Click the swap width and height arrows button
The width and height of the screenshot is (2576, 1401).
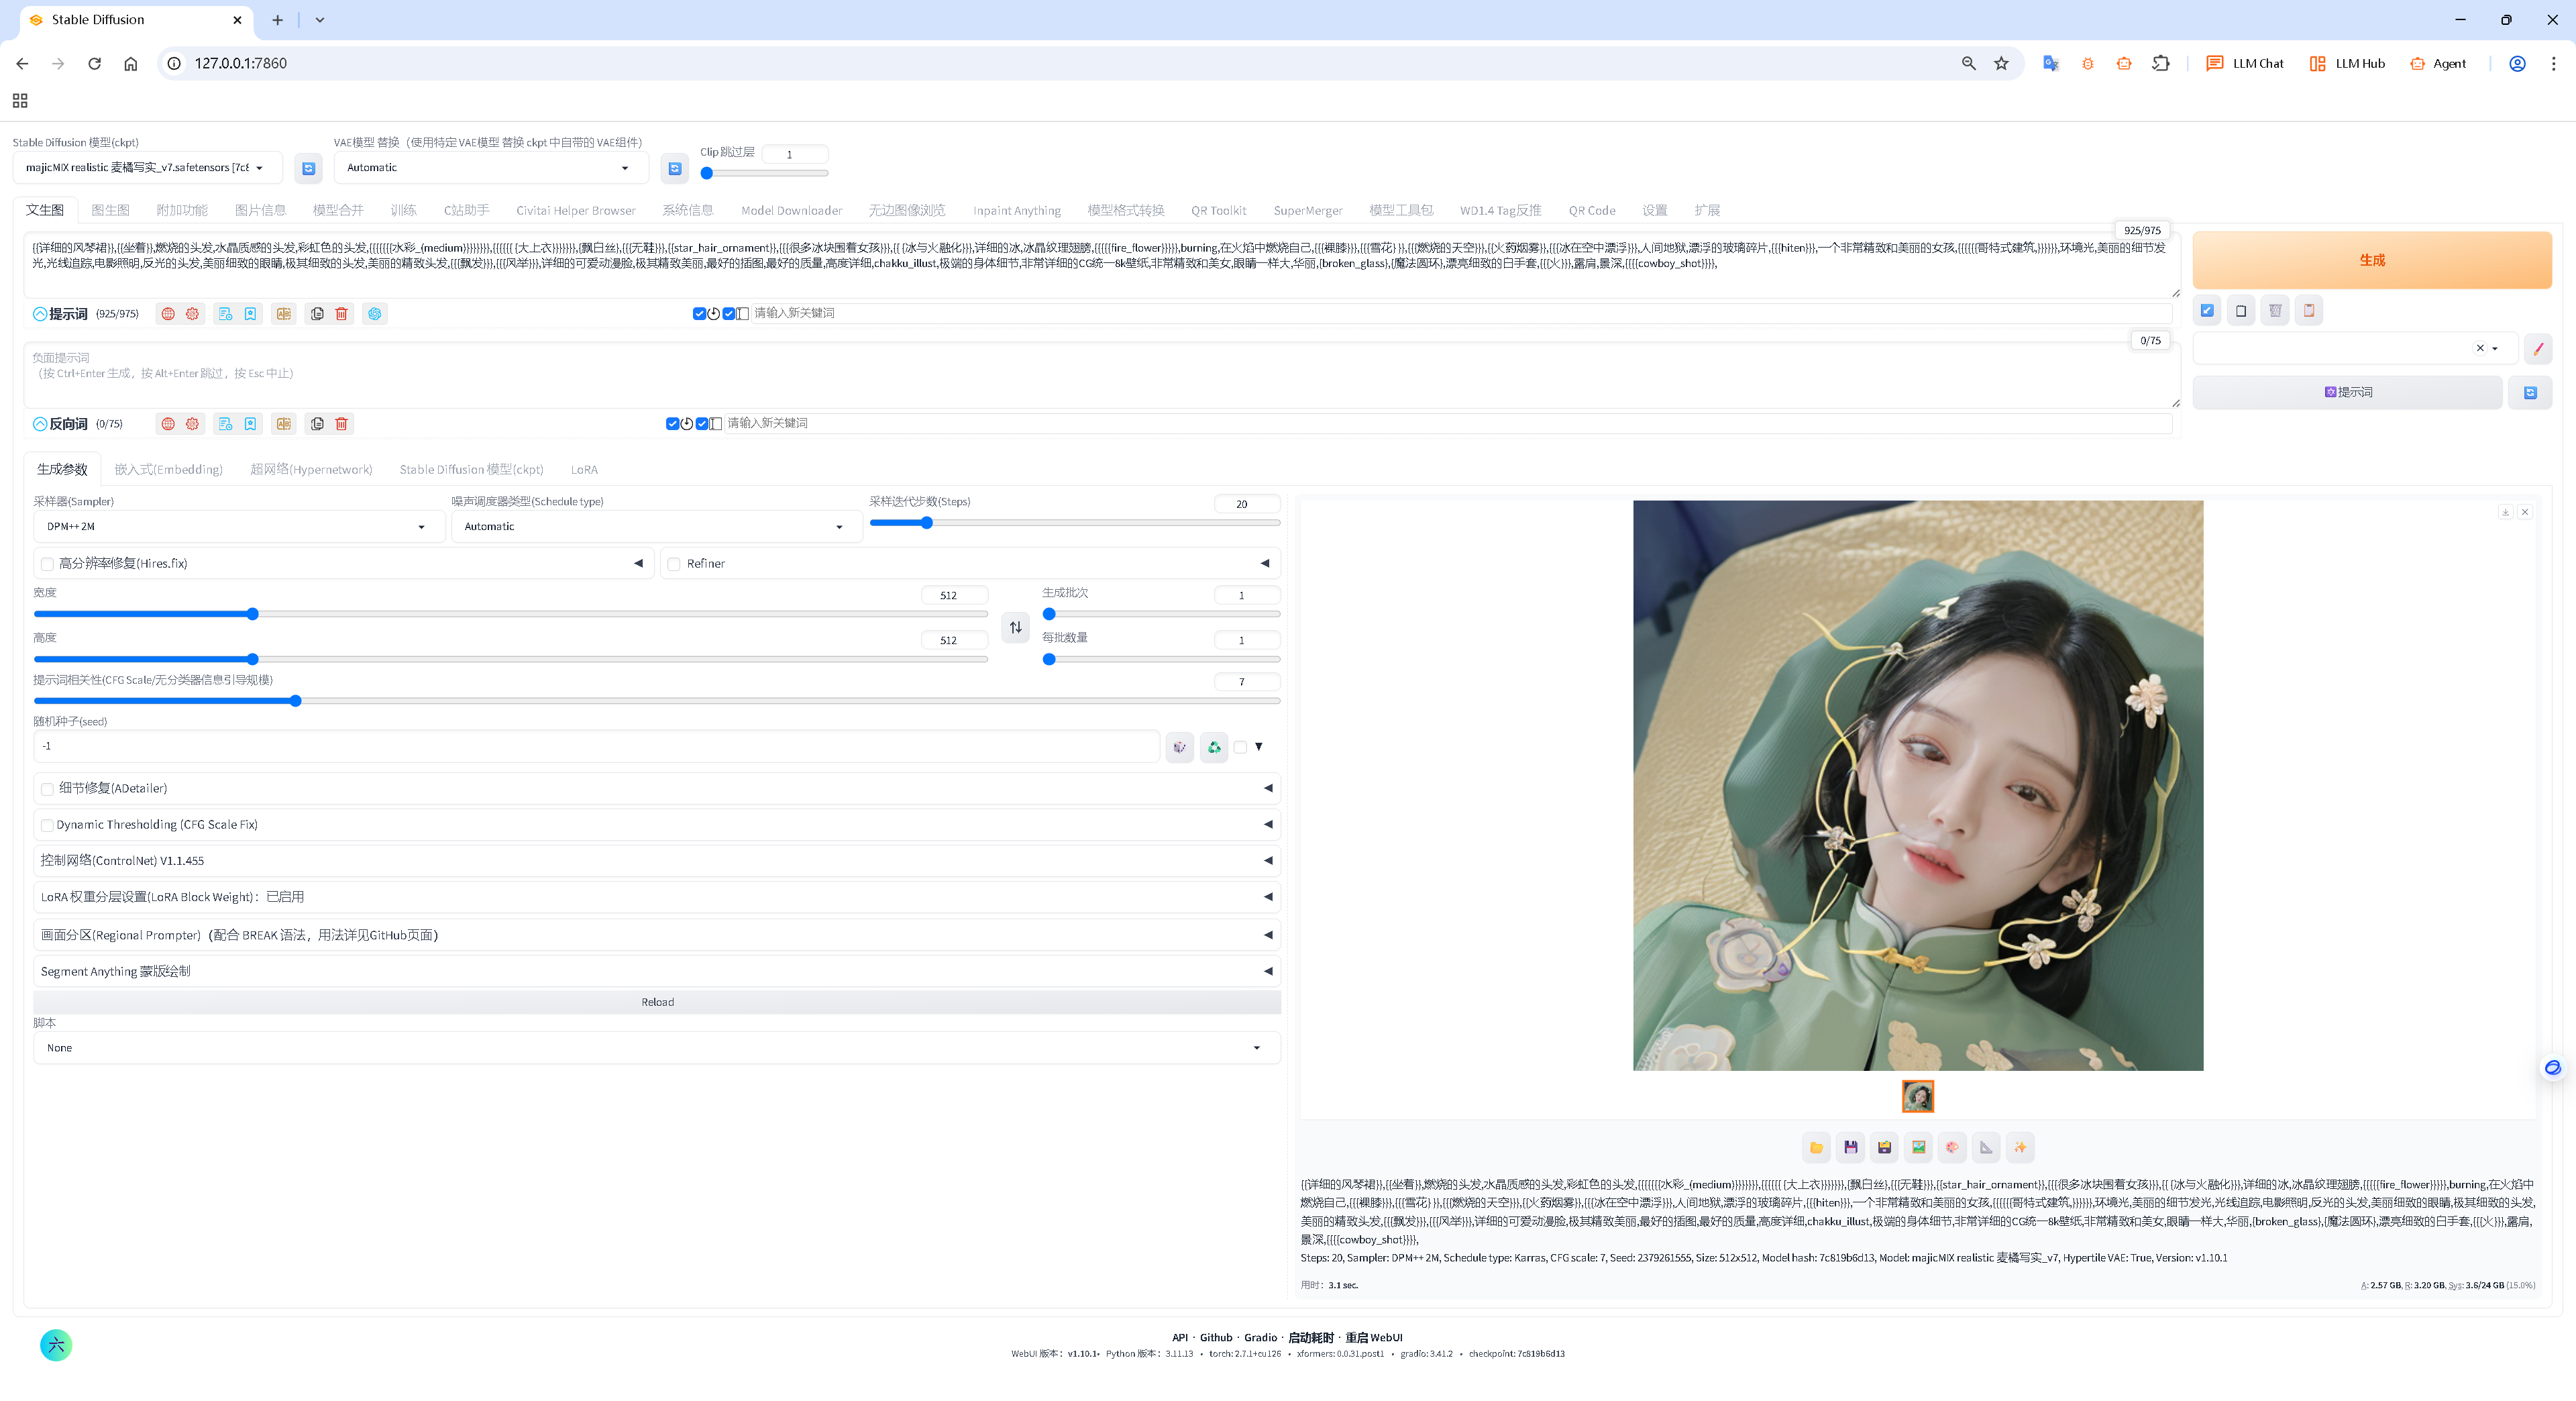tap(1015, 627)
